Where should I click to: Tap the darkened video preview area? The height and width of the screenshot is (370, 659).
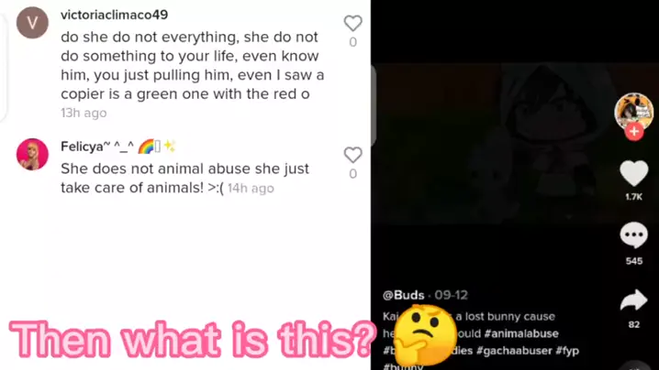tap(492, 145)
